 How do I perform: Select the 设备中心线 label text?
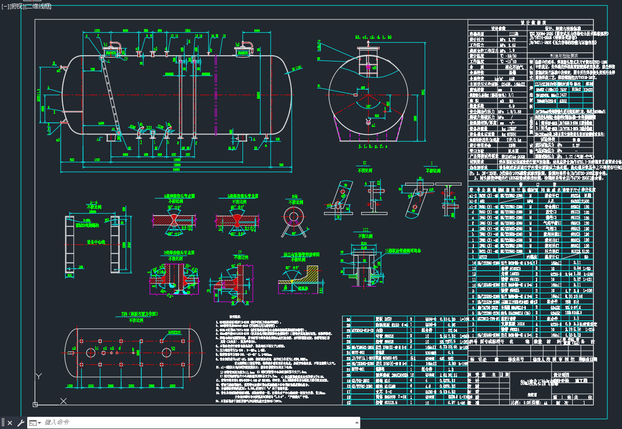[x=96, y=243]
